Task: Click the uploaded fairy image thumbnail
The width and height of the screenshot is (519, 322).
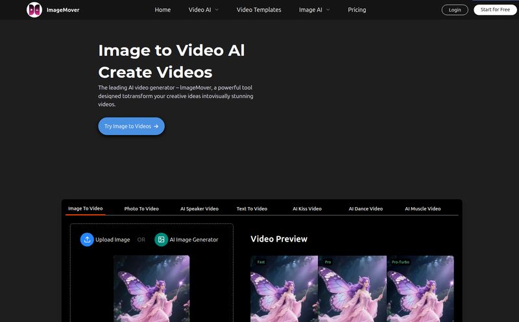Action: click(x=152, y=288)
